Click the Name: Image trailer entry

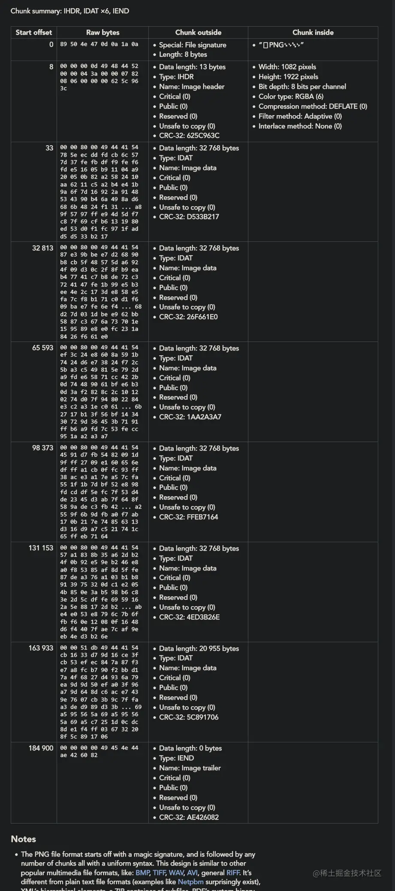point(190,768)
